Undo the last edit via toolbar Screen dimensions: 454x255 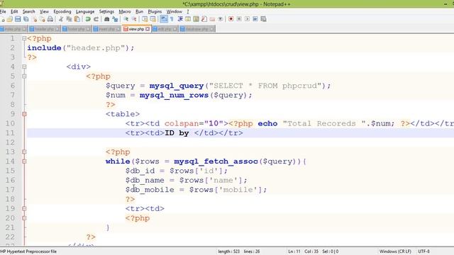click(x=88, y=19)
